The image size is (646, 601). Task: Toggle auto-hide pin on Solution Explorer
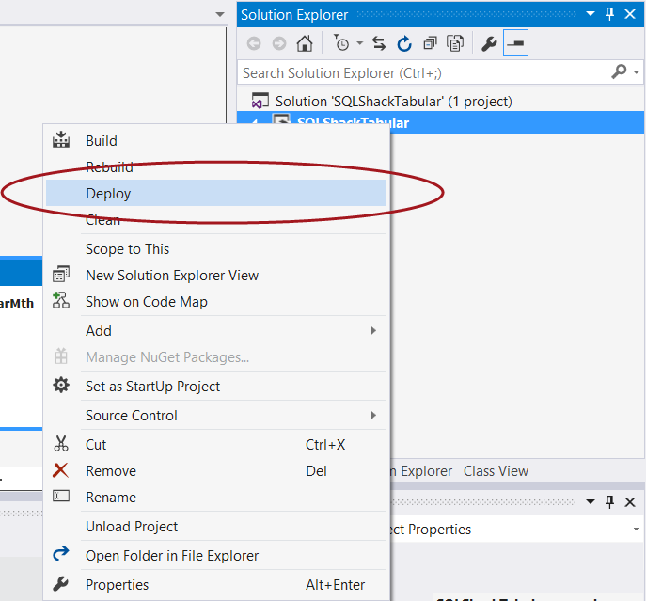(609, 14)
